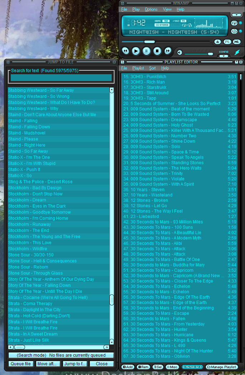The width and height of the screenshot is (245, 375).
Task: Click Close button in Jump to File
Action: tap(102, 364)
